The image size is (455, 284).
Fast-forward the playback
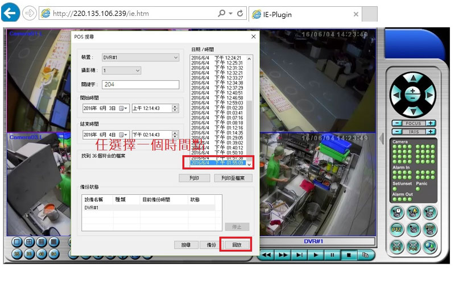(x=283, y=255)
